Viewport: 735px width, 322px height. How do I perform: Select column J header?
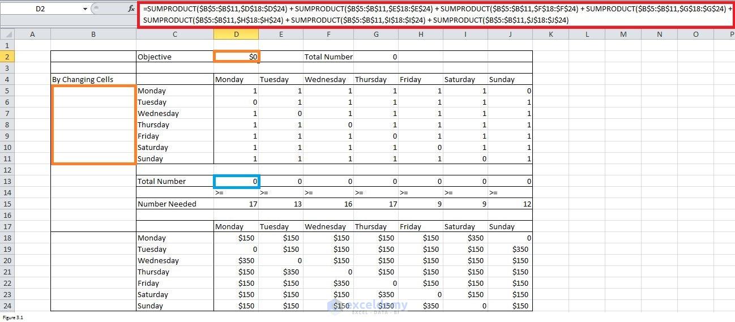pyautogui.click(x=510, y=34)
